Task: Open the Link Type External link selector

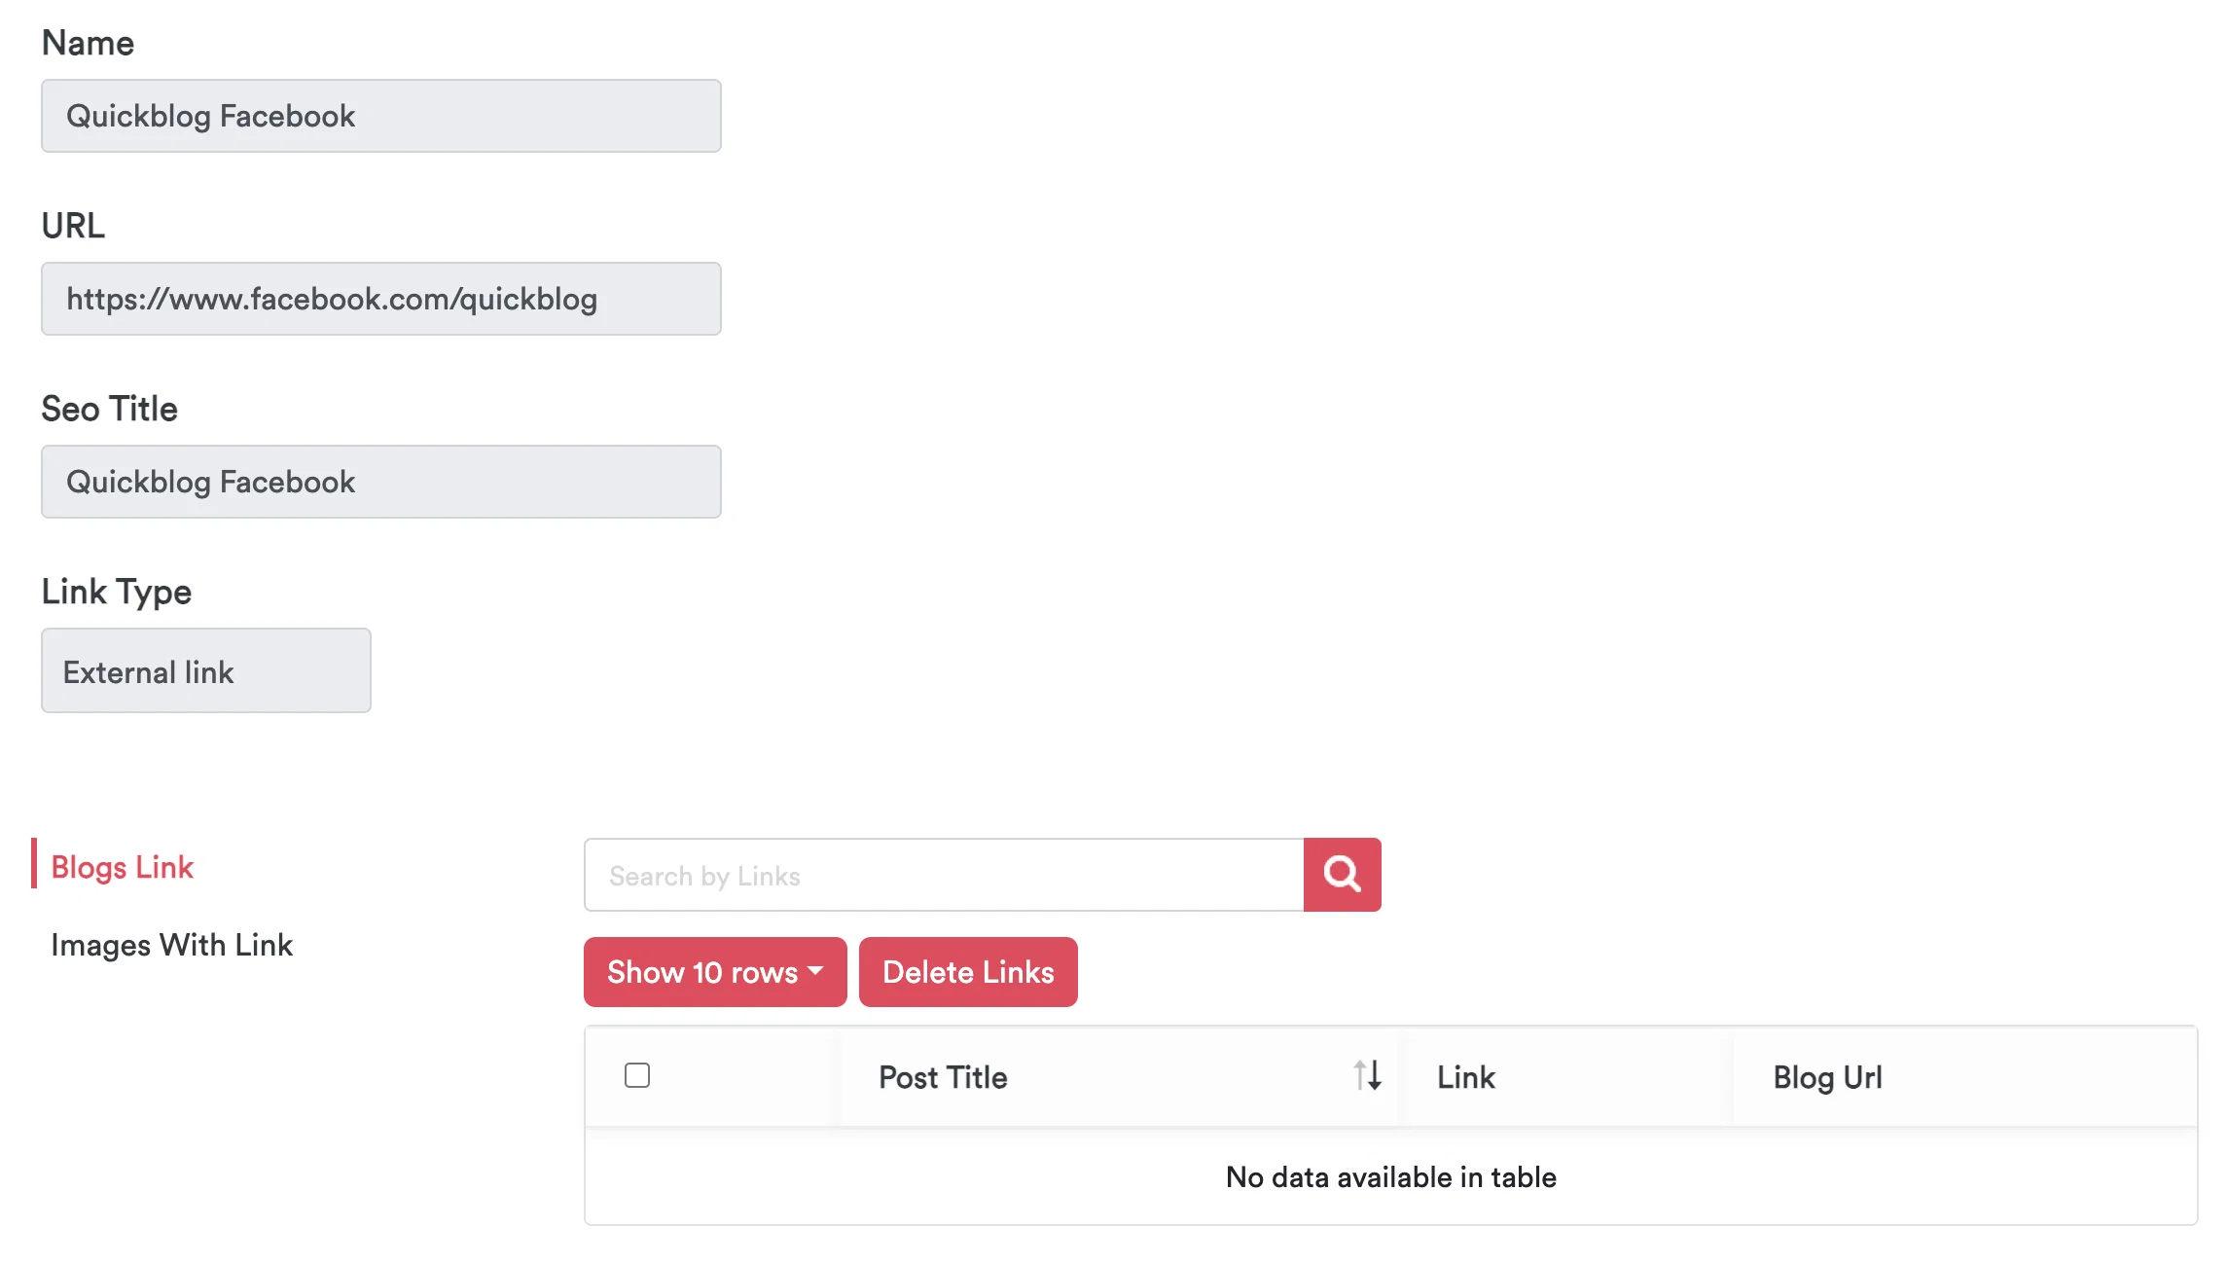Action: click(x=206, y=670)
